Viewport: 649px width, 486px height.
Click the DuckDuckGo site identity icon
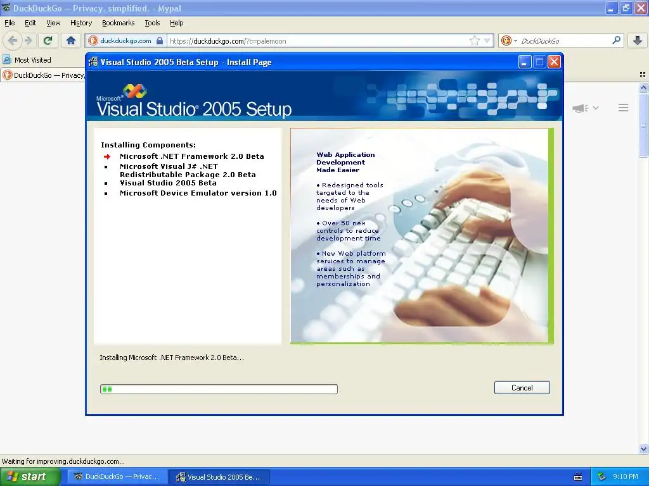[93, 40]
